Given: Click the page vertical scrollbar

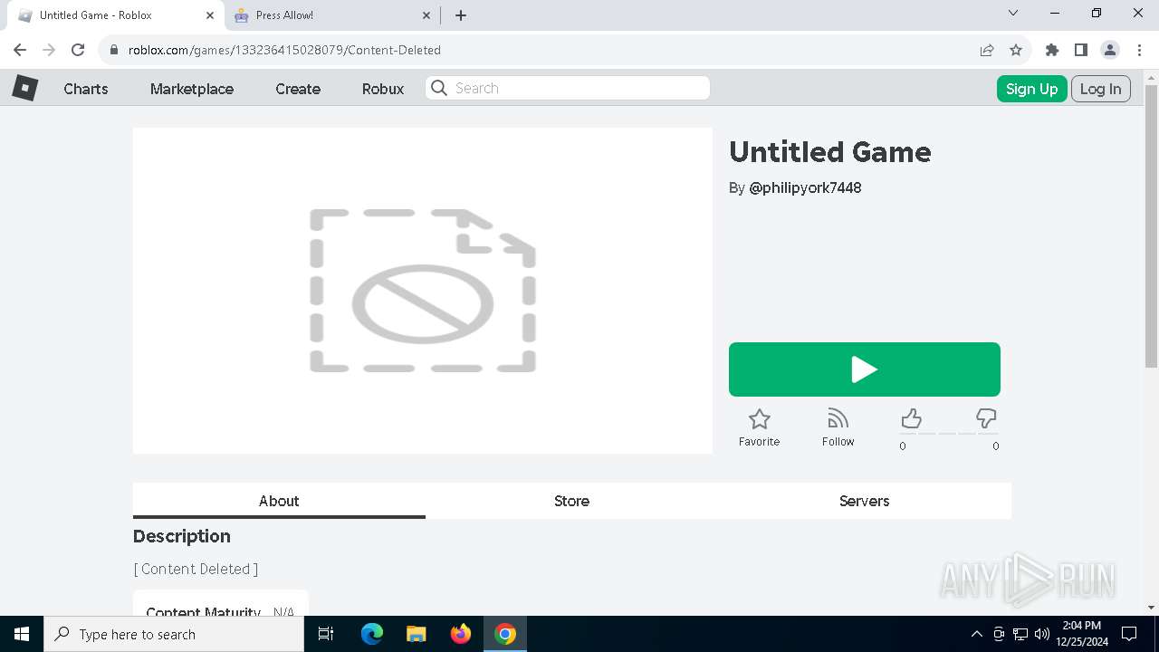Looking at the screenshot, I should point(1151,226).
